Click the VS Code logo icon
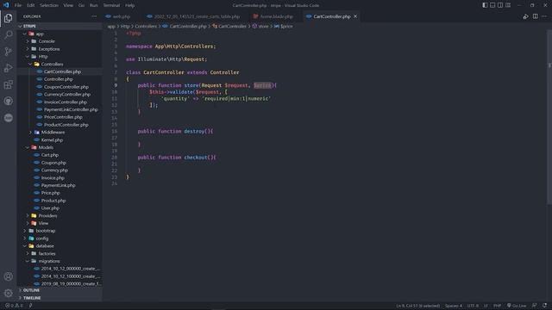Viewport: 552px width, 310px height. click(x=6, y=5)
